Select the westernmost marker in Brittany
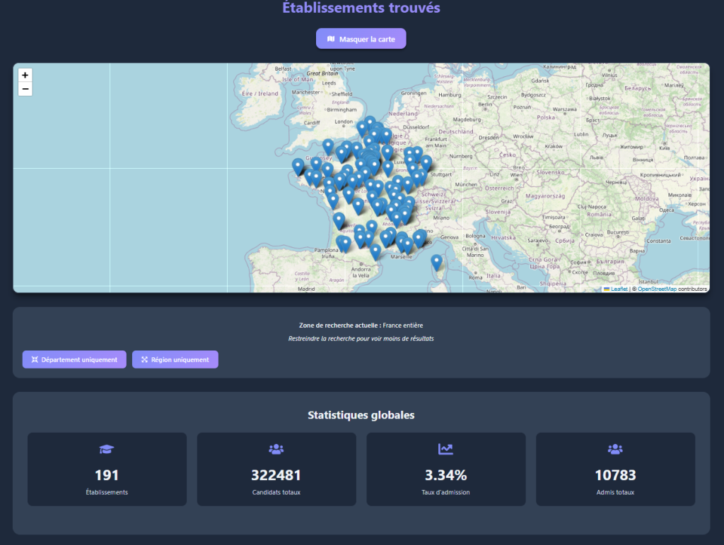724x545 pixels. [298, 167]
